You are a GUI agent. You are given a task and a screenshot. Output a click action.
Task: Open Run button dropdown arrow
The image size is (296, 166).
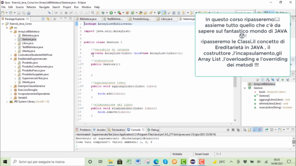(115, 13)
